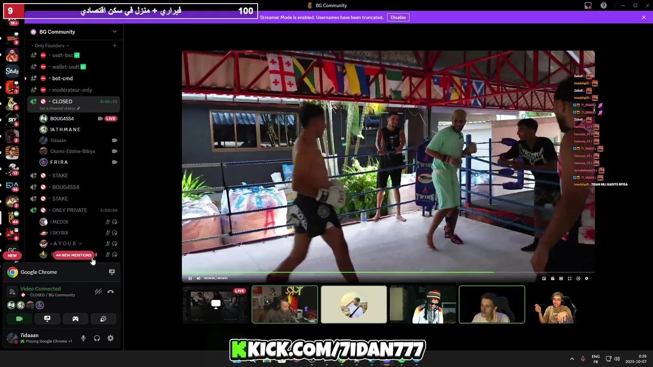
Task: Seek on the green video progress bar
Action: 388,272
